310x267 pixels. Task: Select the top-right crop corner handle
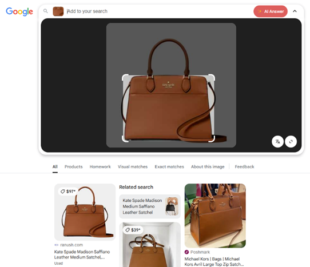(x=212, y=78)
